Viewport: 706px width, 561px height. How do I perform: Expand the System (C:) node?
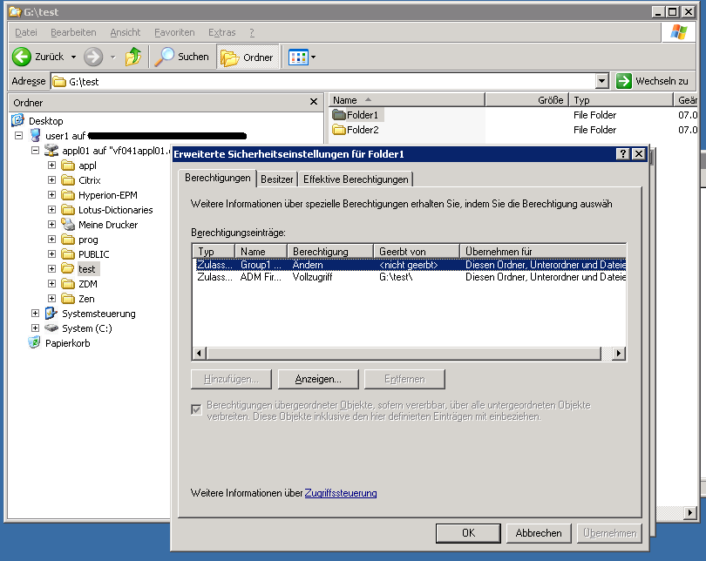35,328
